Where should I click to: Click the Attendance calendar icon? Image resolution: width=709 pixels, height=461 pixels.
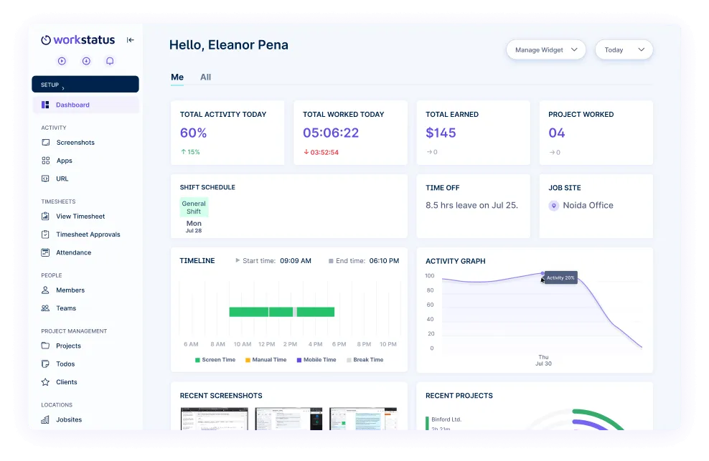click(x=45, y=252)
